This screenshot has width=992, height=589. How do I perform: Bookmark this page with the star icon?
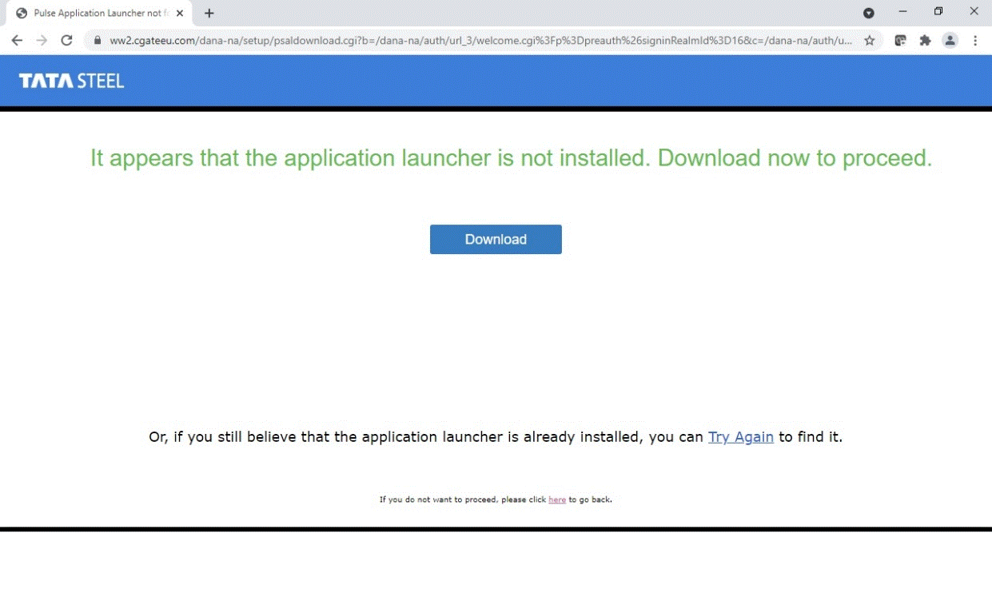(x=870, y=41)
